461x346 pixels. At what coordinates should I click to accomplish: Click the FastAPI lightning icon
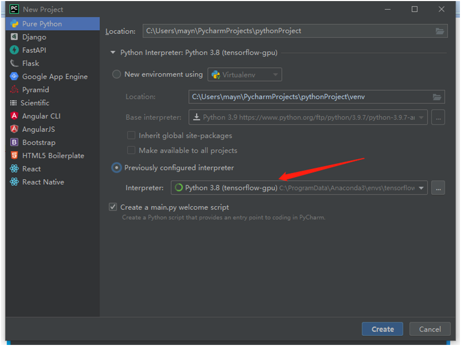(14, 50)
